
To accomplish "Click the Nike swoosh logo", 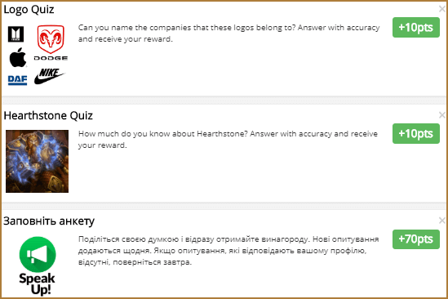I will click(50, 76).
